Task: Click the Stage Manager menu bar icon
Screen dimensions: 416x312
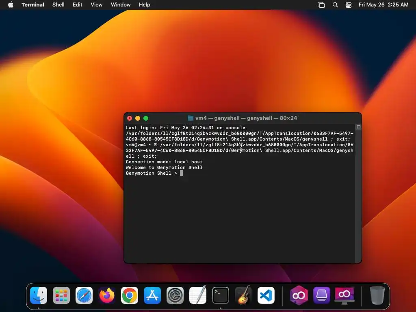Action: pos(321,5)
